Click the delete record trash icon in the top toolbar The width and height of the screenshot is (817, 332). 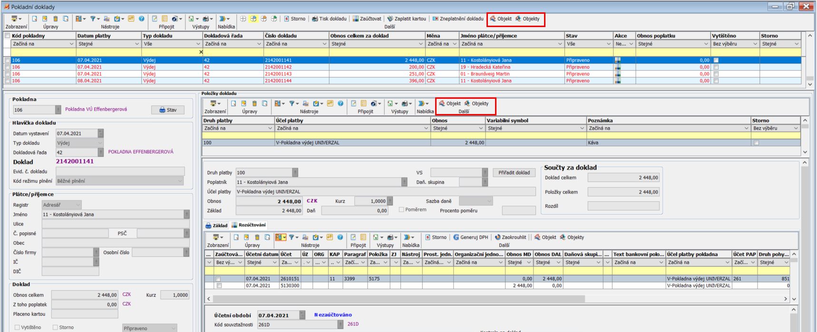[x=55, y=19]
